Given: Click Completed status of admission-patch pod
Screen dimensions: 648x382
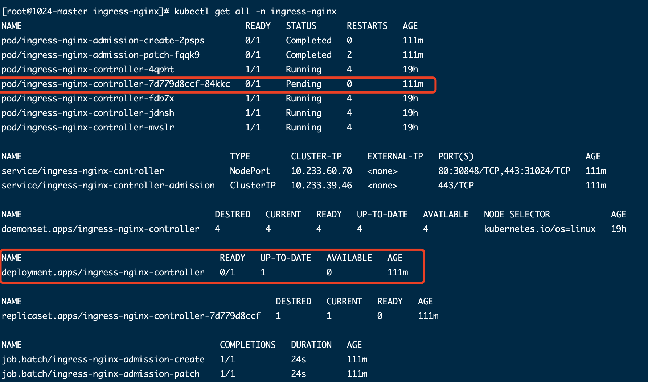Looking at the screenshot, I should 309,55.
